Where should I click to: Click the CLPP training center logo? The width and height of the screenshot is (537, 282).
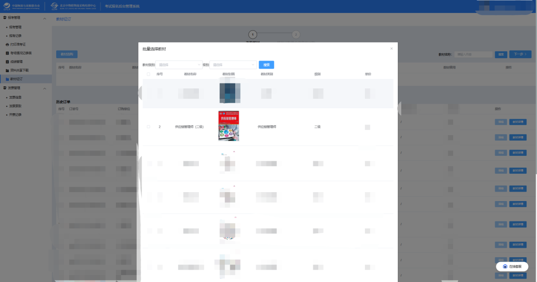(73, 6)
